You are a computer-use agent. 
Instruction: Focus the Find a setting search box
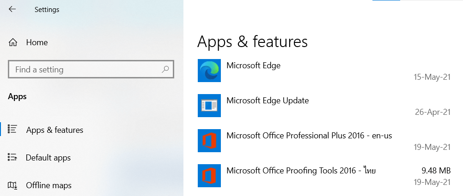point(91,69)
